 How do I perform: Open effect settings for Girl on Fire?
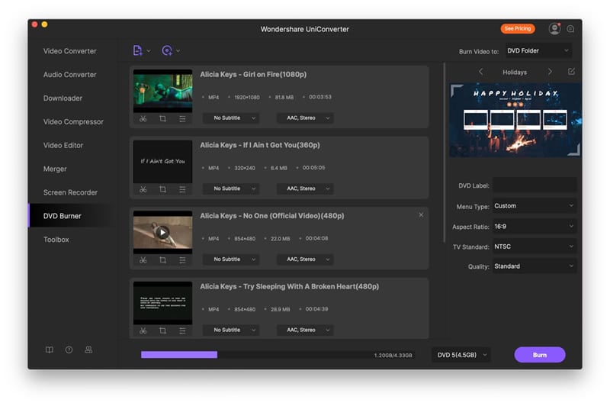coord(182,119)
